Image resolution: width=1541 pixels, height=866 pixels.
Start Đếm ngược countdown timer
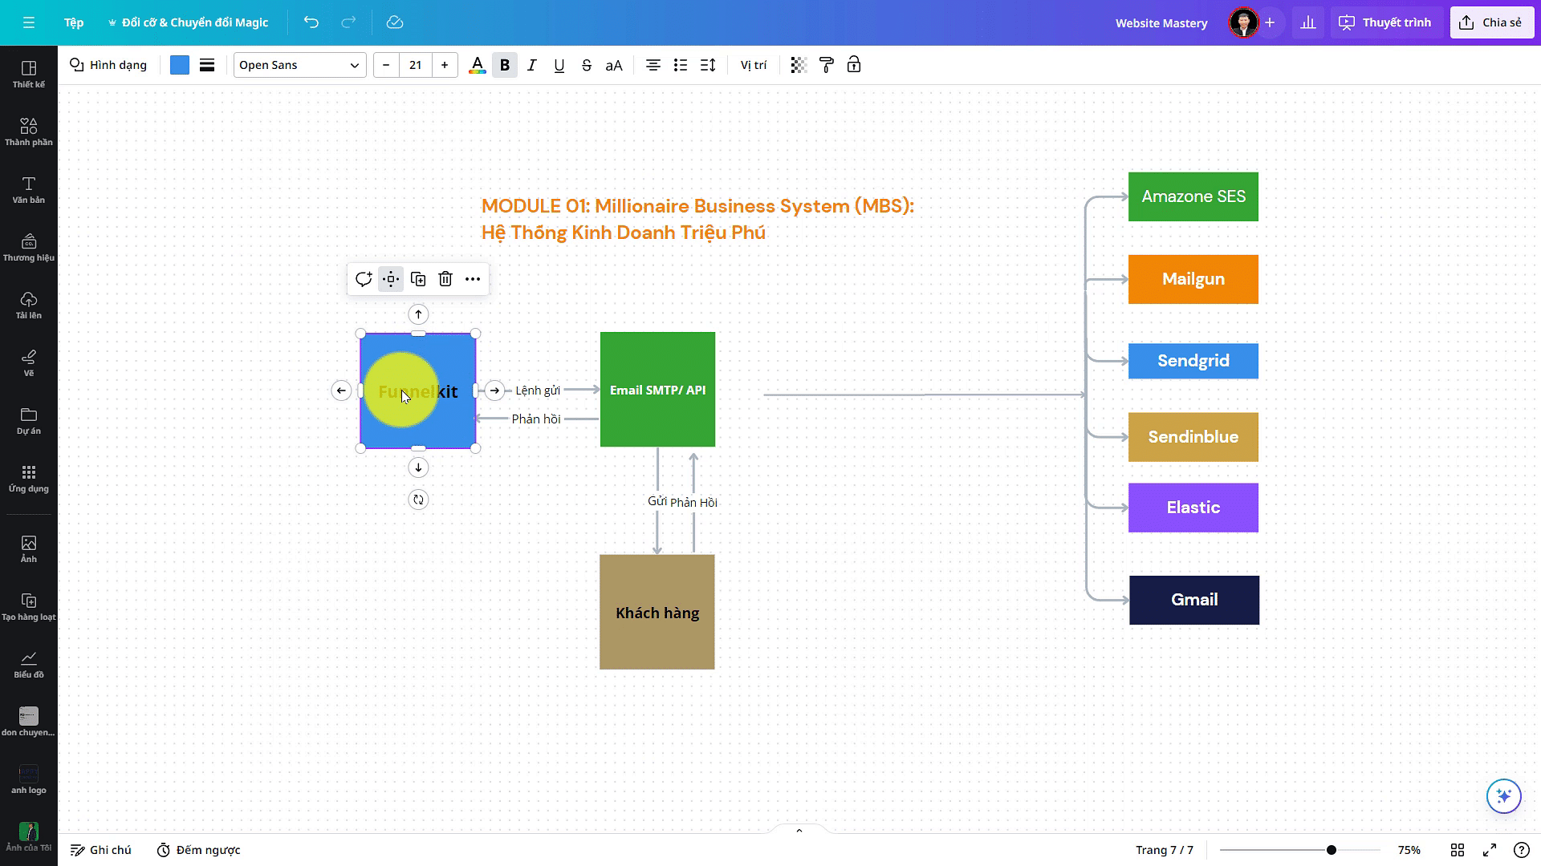199,850
